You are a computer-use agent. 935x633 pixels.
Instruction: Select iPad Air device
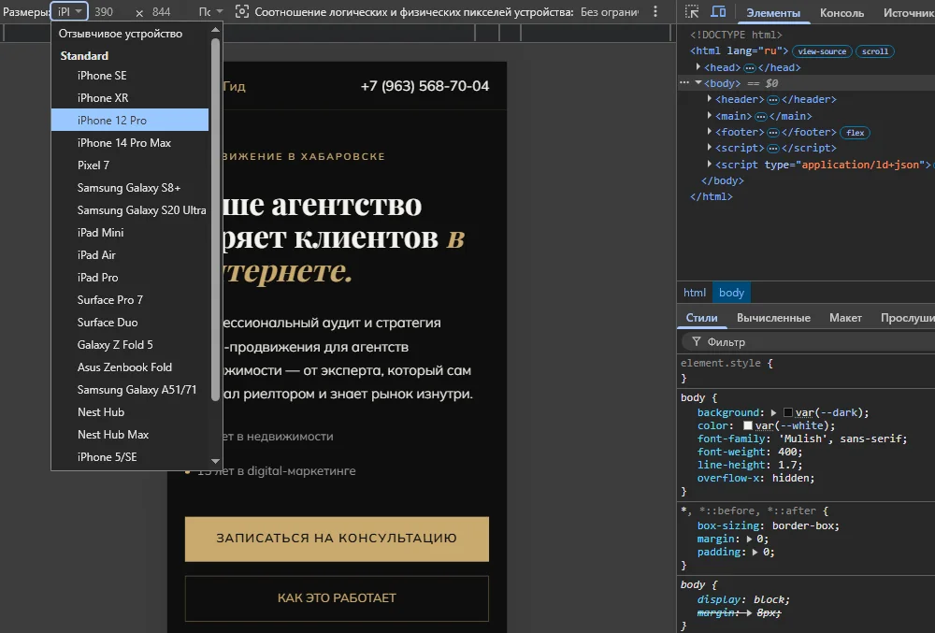[x=130, y=255]
